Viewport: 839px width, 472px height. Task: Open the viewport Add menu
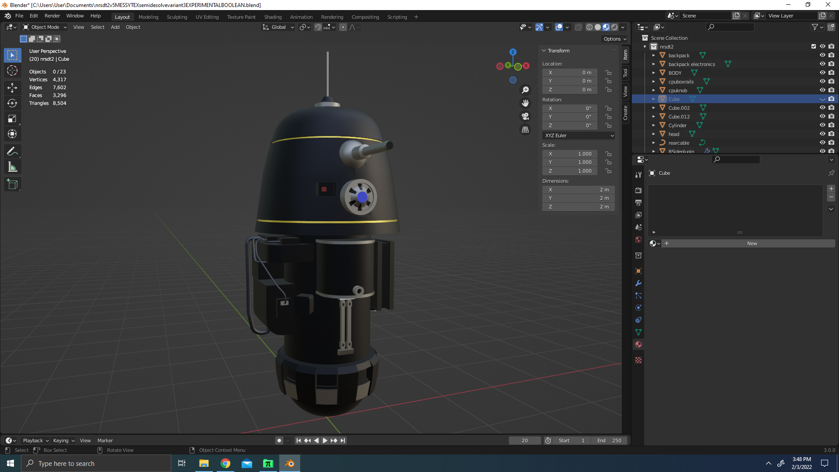(115, 27)
